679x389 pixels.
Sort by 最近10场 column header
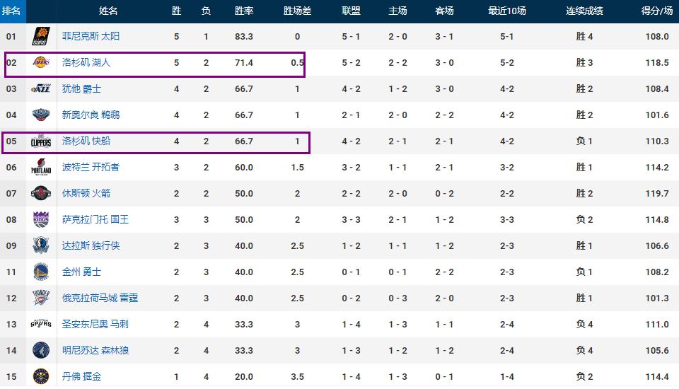tap(507, 11)
